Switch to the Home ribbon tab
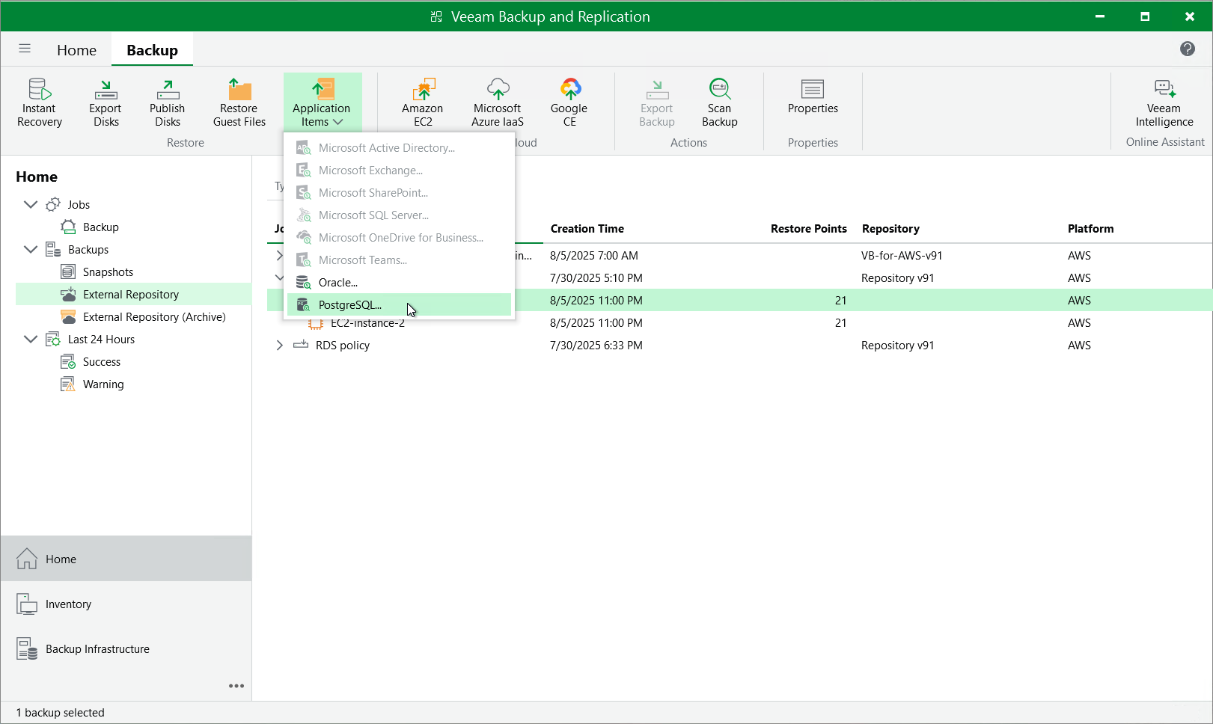The height and width of the screenshot is (724, 1213). click(76, 50)
